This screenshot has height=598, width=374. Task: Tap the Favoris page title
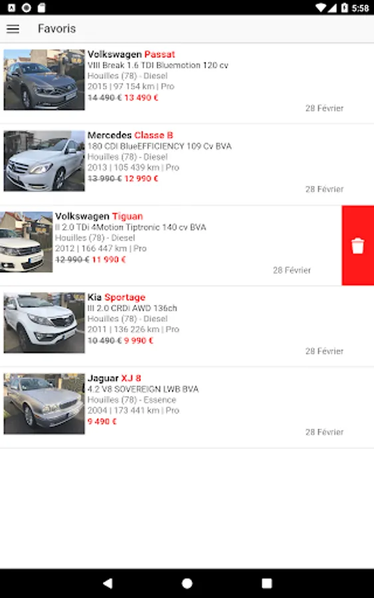pyautogui.click(x=57, y=29)
